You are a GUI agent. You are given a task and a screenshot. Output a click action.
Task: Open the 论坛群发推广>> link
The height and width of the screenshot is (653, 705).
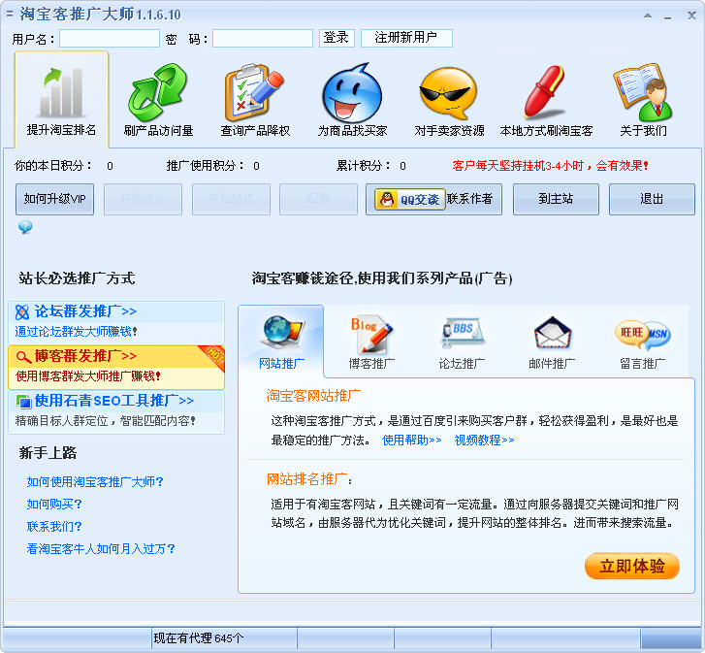(85, 311)
